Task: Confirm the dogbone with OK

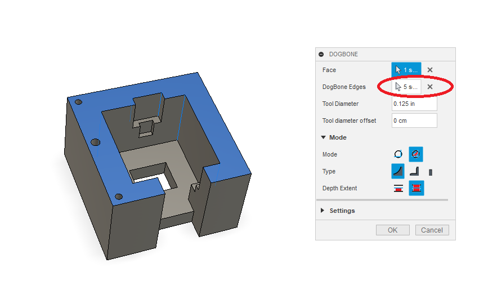Action: [393, 230]
